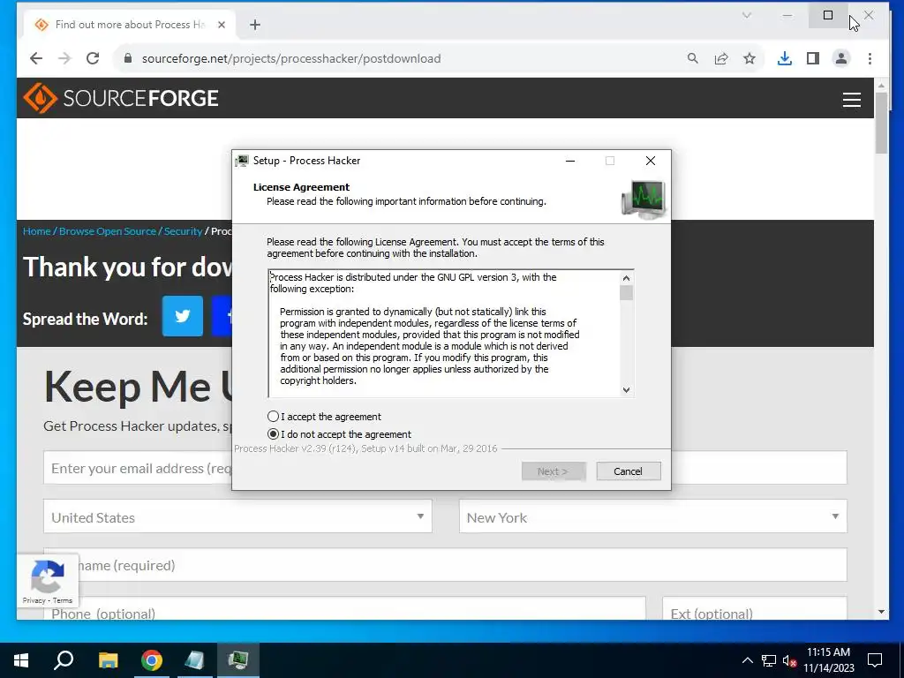
Task: Click the Process Hacker setup taskbar icon
Action: coord(238,660)
